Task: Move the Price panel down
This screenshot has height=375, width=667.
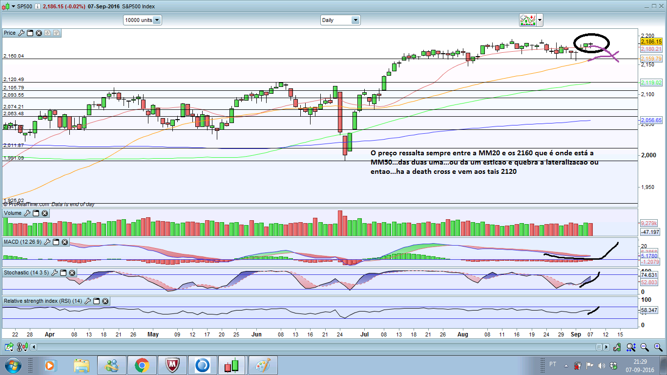Action: click(47, 33)
